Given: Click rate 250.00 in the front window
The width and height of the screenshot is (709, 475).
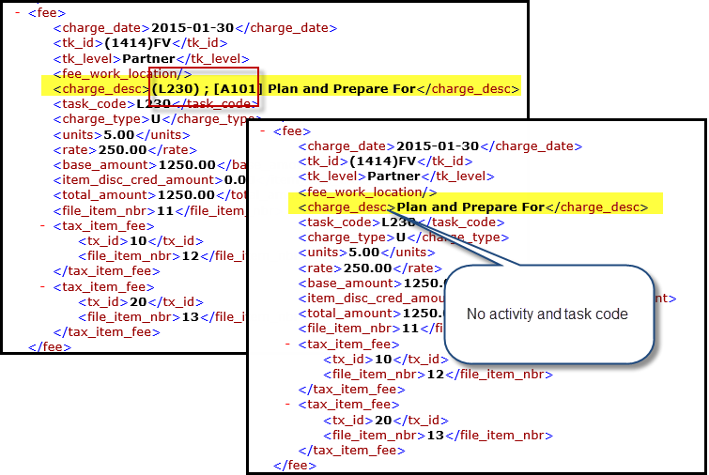Looking at the screenshot, I should pyautogui.click(x=370, y=268).
